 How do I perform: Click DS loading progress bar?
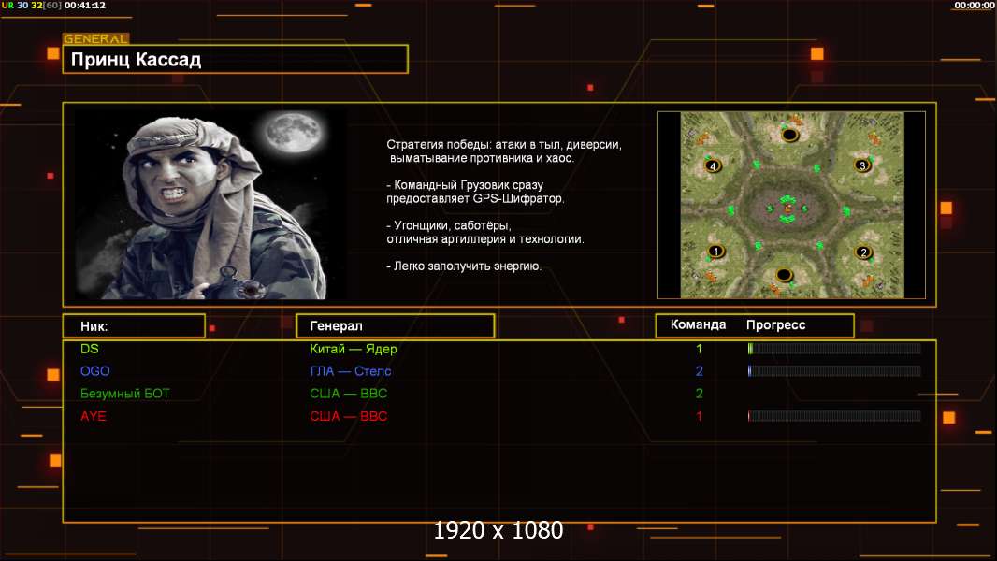click(834, 348)
